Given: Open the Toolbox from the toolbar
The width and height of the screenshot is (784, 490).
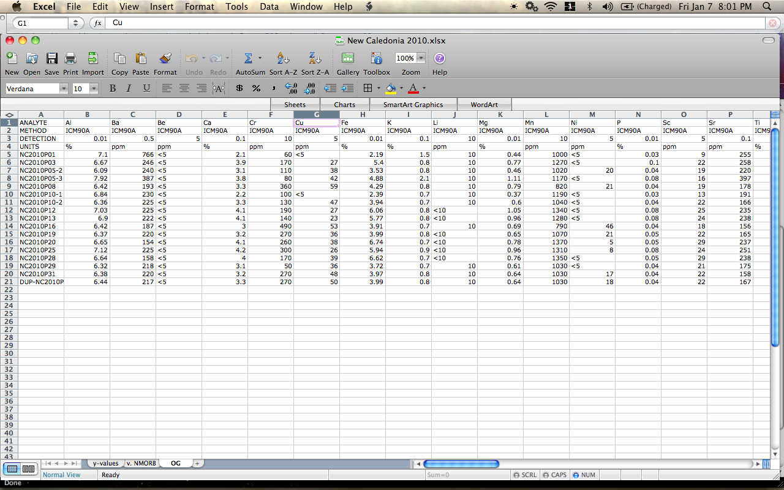Looking at the screenshot, I should coord(376,58).
